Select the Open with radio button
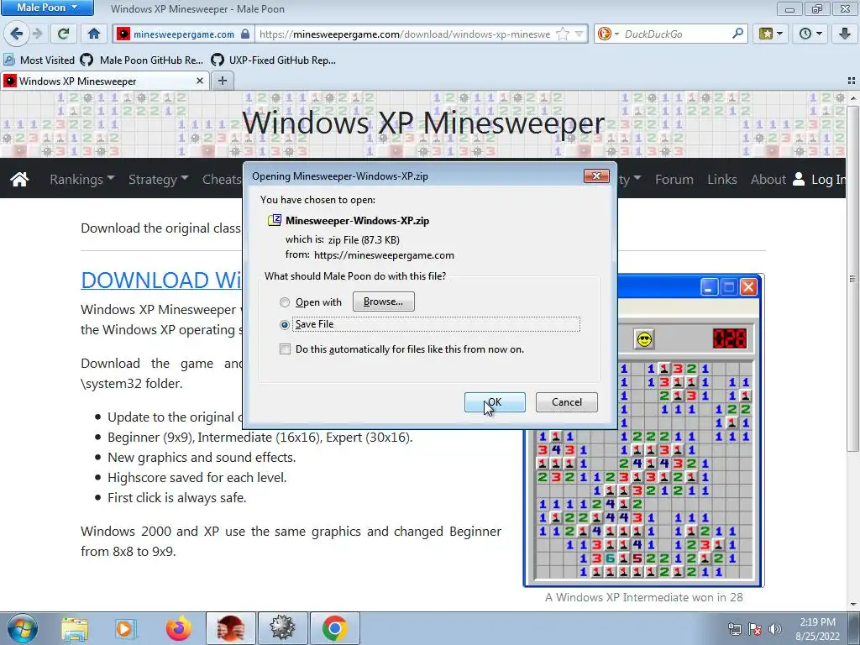This screenshot has width=860, height=645. point(284,302)
